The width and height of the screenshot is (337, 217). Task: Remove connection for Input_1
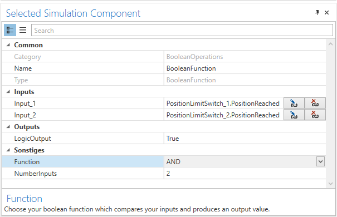[315, 103]
